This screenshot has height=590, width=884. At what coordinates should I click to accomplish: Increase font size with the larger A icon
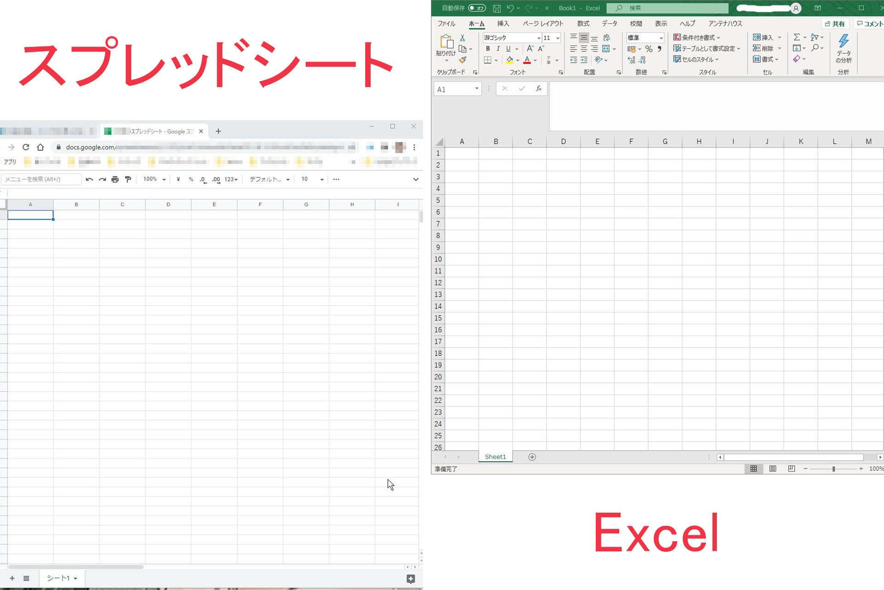pyautogui.click(x=530, y=49)
